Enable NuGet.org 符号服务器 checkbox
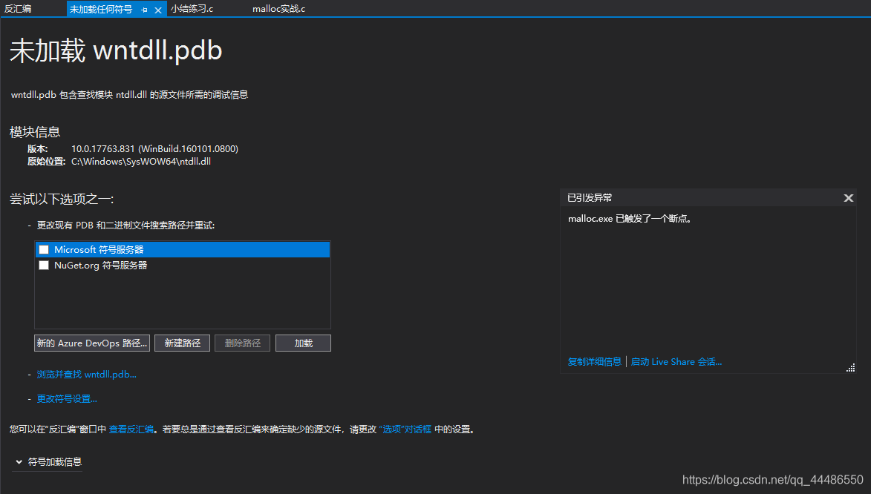Viewport: 871px width, 494px height. coord(44,266)
